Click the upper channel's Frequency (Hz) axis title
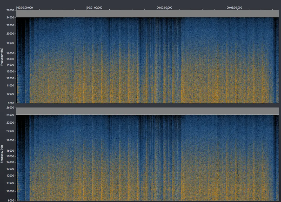 pos(2,57)
